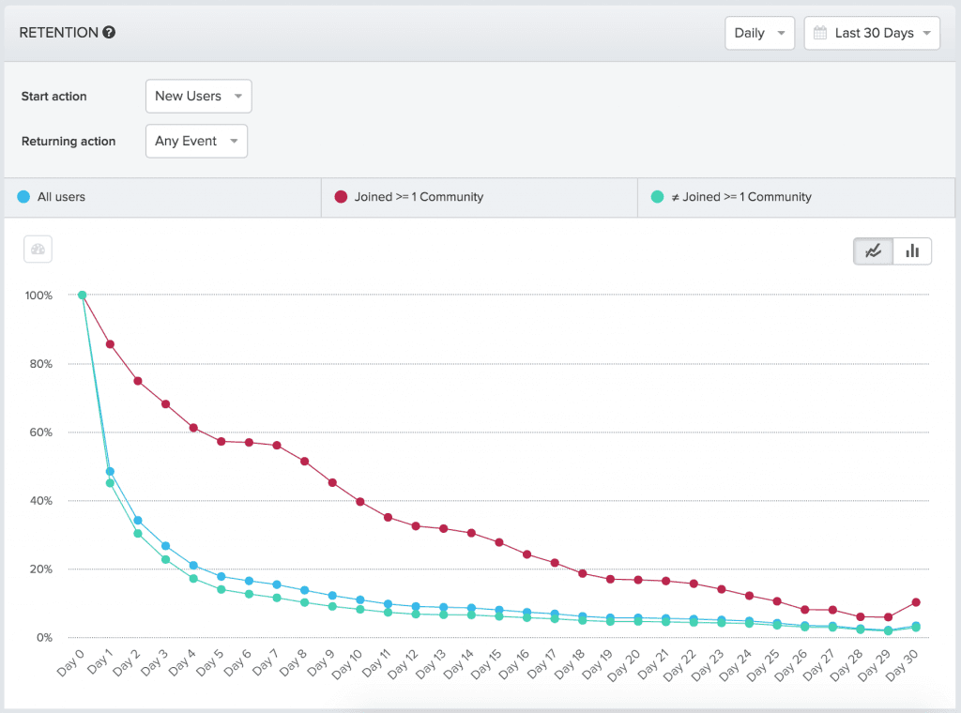Open the dashboard gauge icon above the chart
This screenshot has height=713, width=961.
tap(38, 250)
